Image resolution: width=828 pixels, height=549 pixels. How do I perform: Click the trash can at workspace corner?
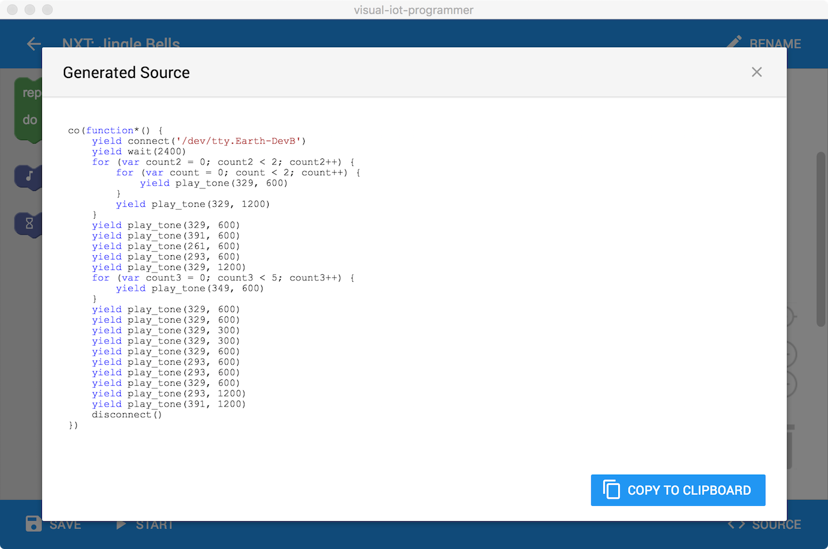[790, 446]
